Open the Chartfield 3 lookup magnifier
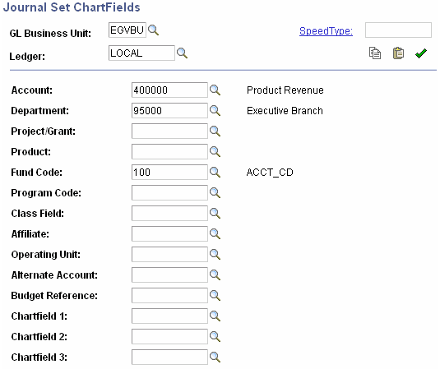This screenshot has height=369, width=440. point(215,357)
